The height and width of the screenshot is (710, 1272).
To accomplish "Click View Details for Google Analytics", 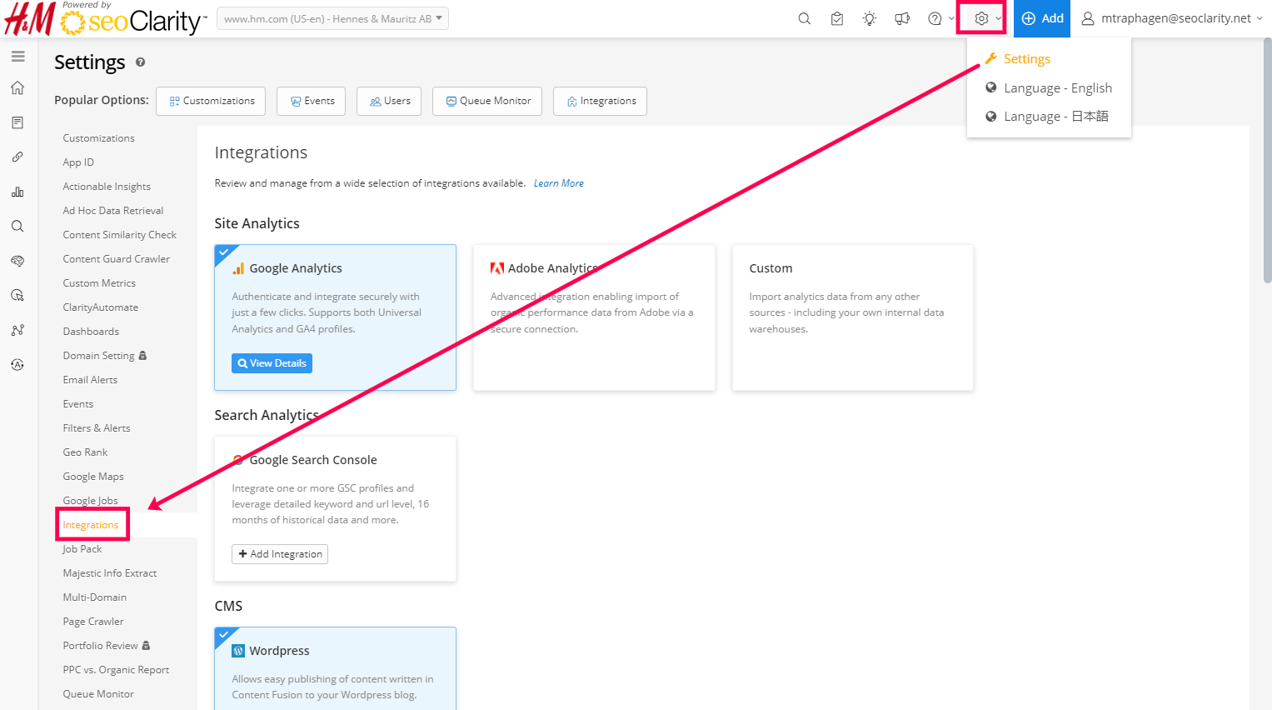I will pos(272,363).
